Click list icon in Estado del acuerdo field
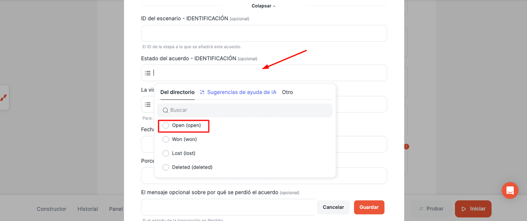The height and width of the screenshot is (221, 527). pyautogui.click(x=148, y=73)
